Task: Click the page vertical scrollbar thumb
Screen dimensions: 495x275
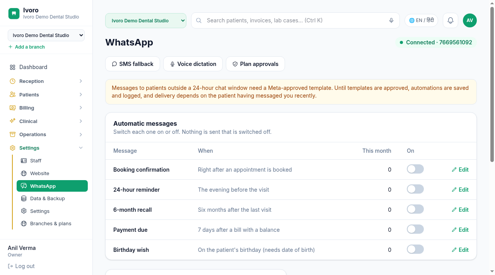Action: [x=492, y=84]
